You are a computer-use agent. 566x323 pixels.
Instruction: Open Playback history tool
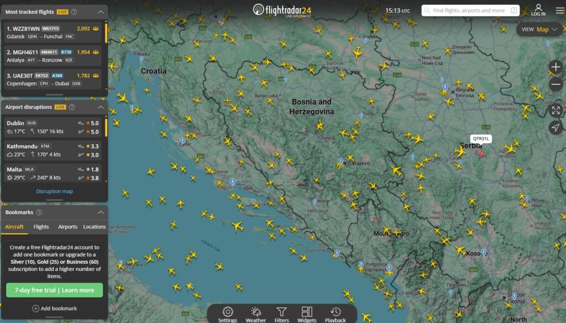[335, 314]
